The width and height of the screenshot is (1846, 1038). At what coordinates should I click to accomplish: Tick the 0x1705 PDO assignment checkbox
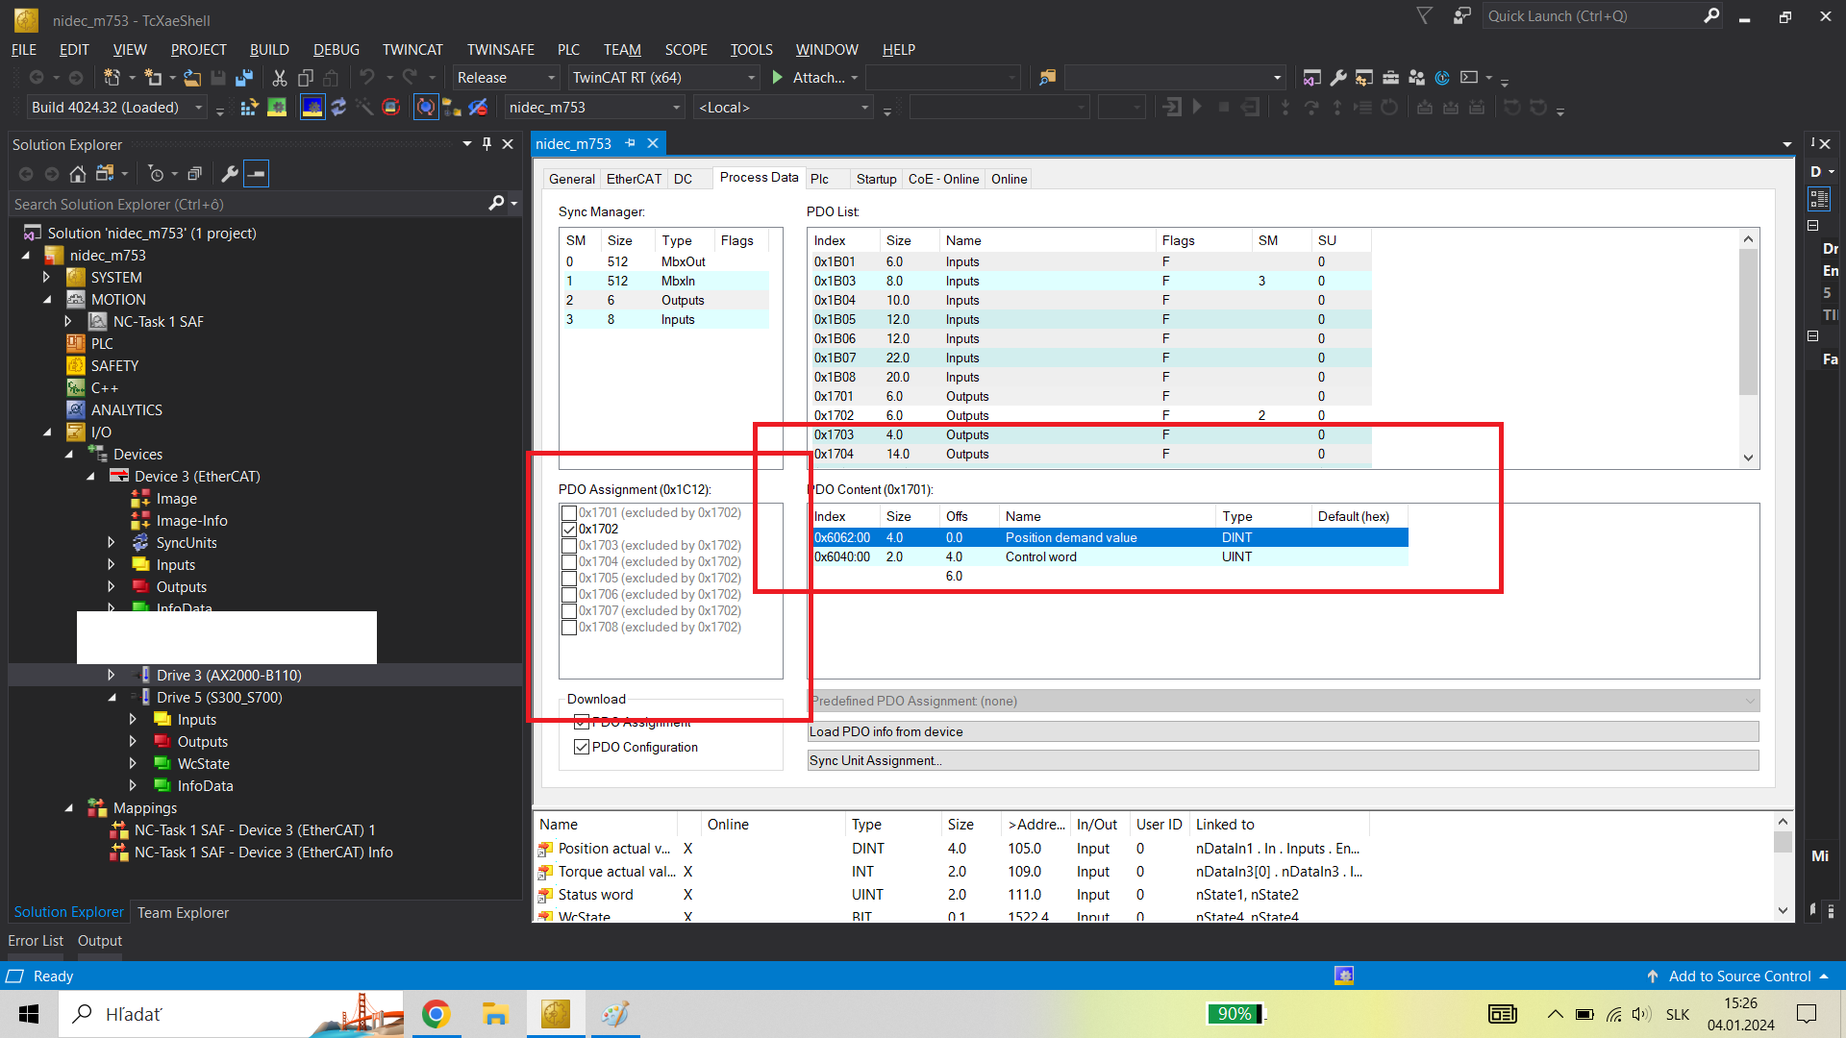[569, 579]
